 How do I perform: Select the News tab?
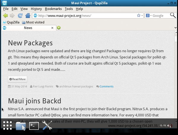pos(29,28)
